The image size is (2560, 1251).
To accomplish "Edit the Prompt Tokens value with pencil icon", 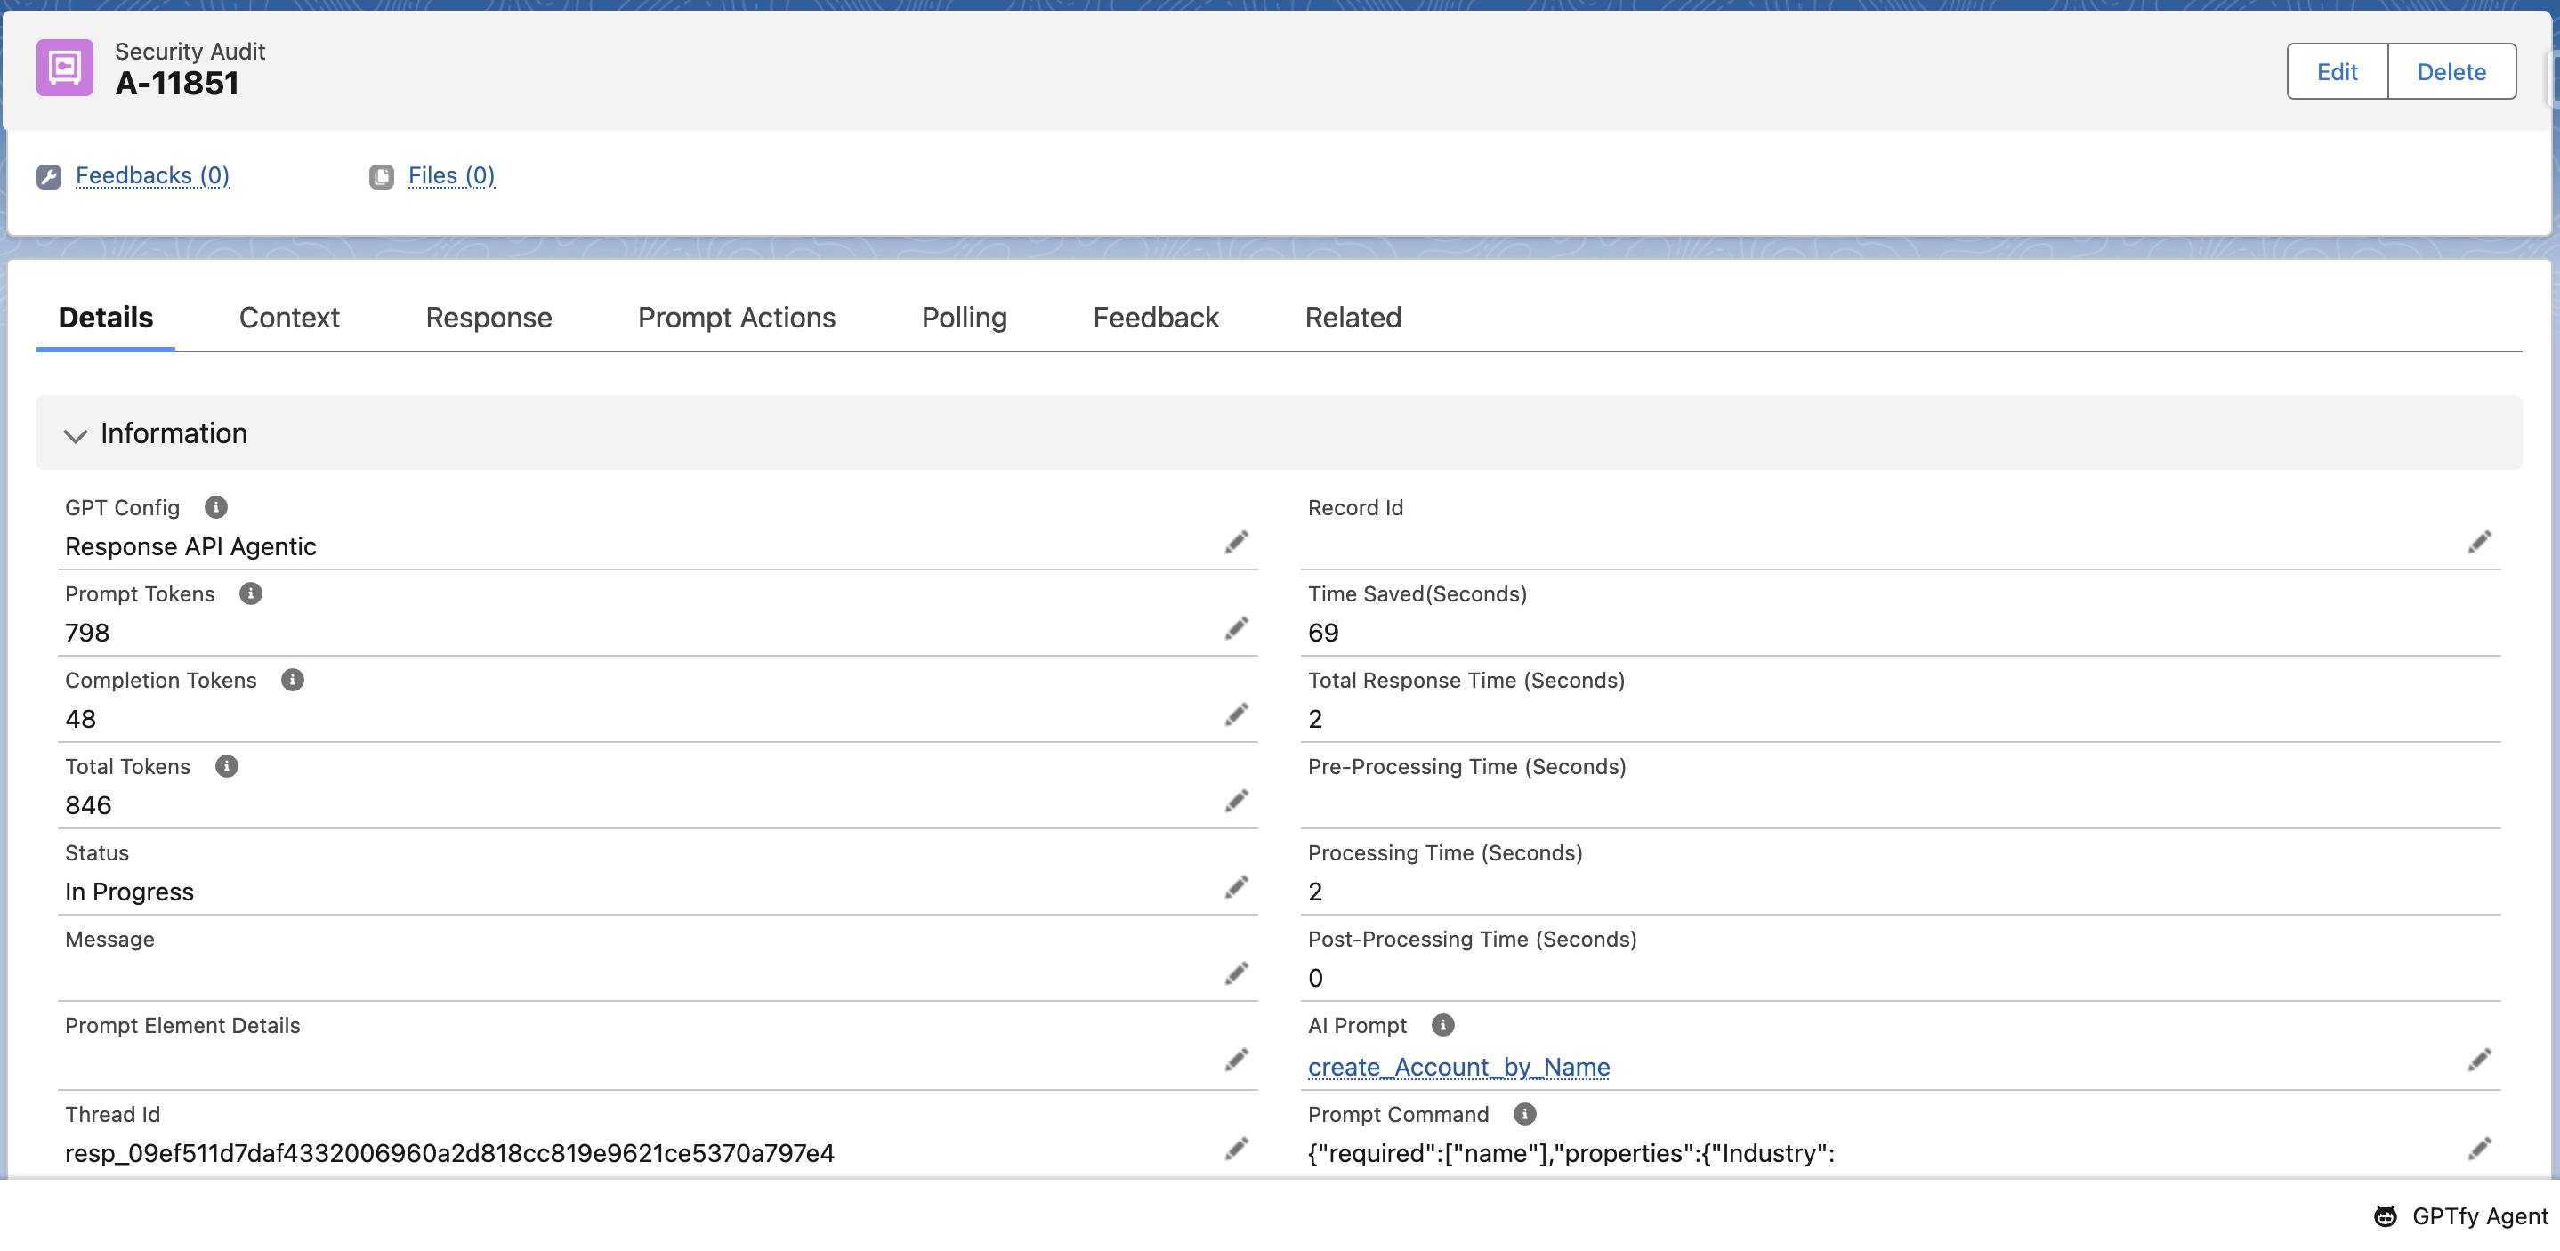I will pos(1235,629).
